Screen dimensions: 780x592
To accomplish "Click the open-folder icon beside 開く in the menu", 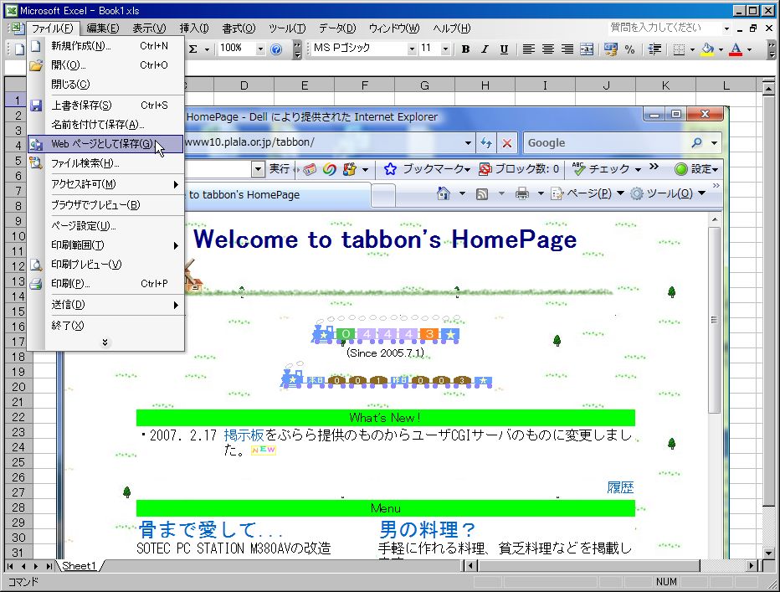I will (x=36, y=65).
